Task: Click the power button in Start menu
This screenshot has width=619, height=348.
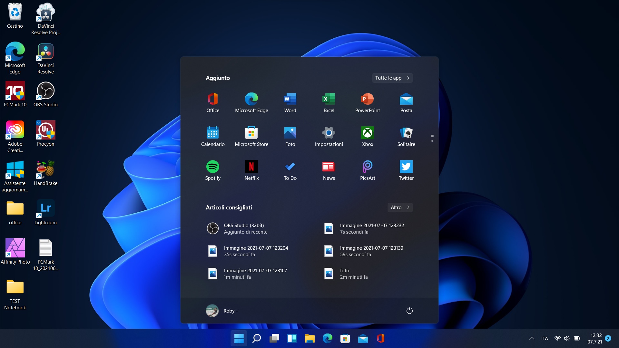Action: [409, 311]
